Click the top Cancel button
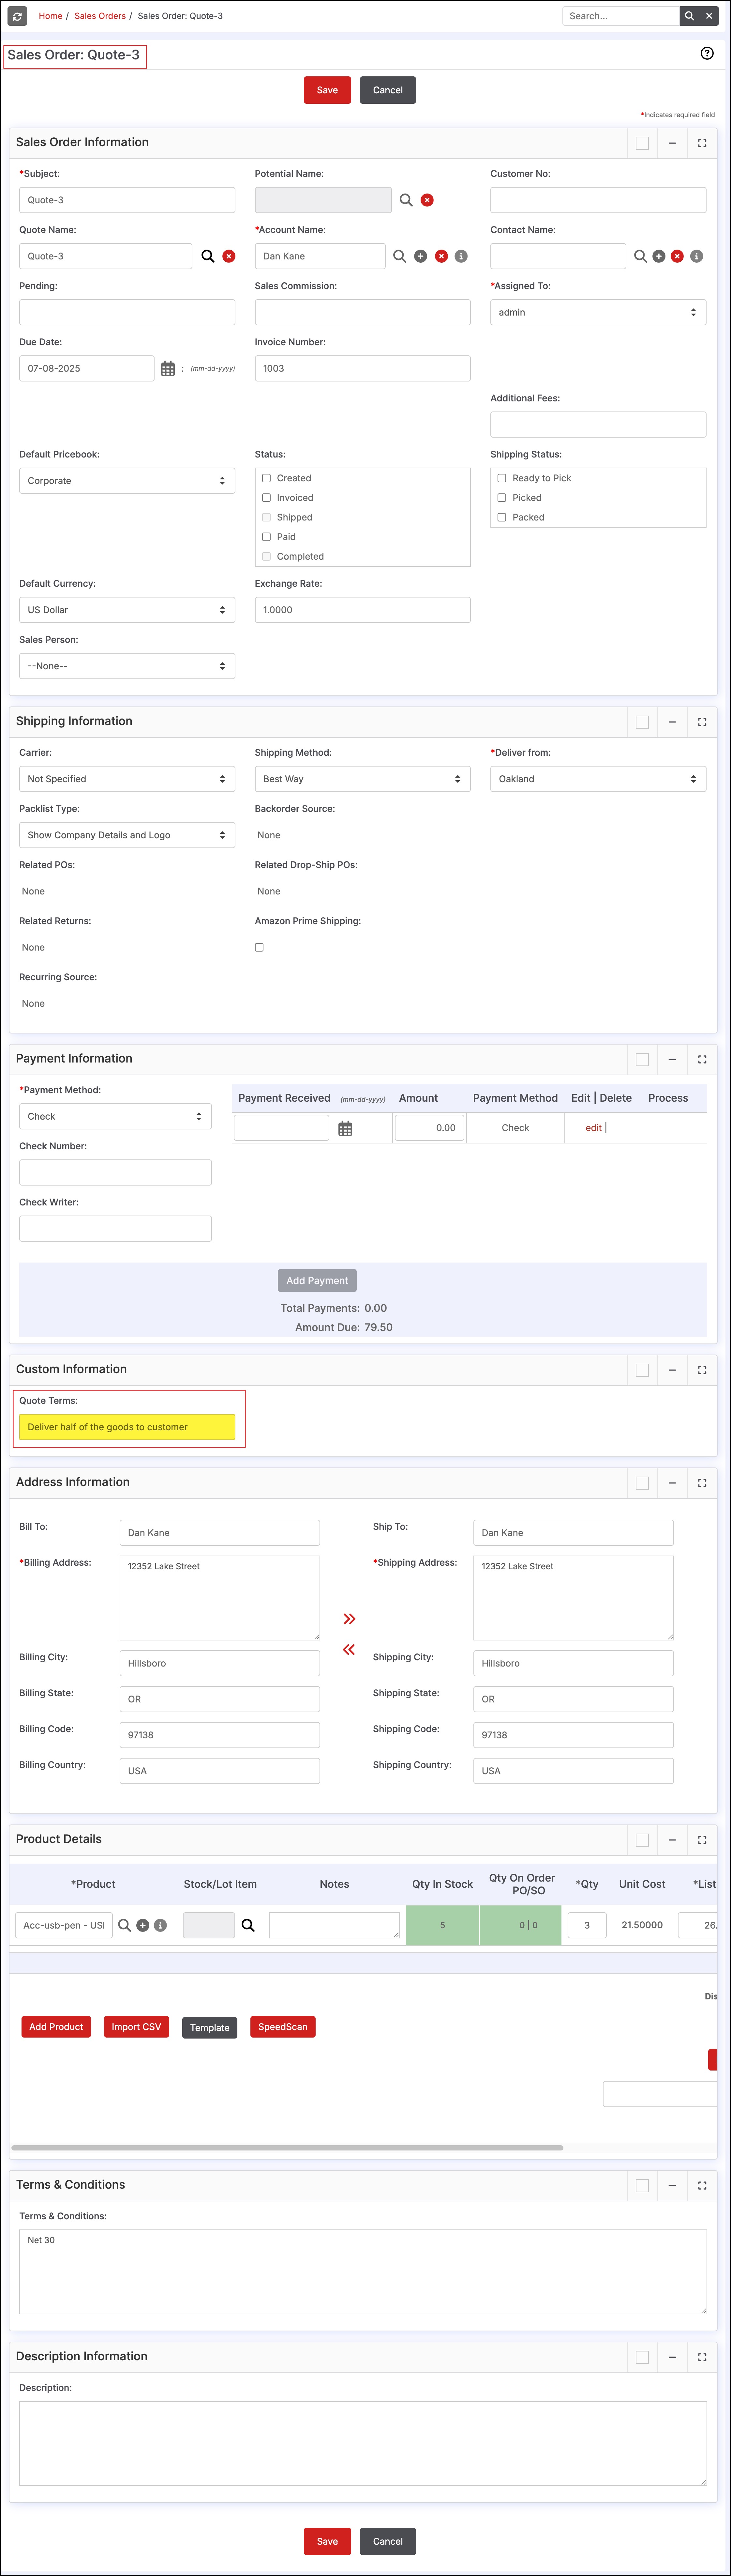Screen dimensions: 731x2576 click(387, 90)
